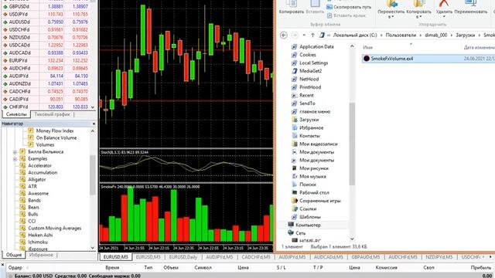Go back with Explorer back arrow
This screenshot has width=495, height=278.
tap(284, 36)
